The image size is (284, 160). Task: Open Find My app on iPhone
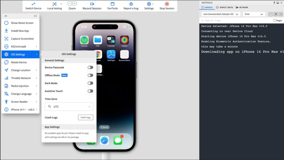pos(84,40)
